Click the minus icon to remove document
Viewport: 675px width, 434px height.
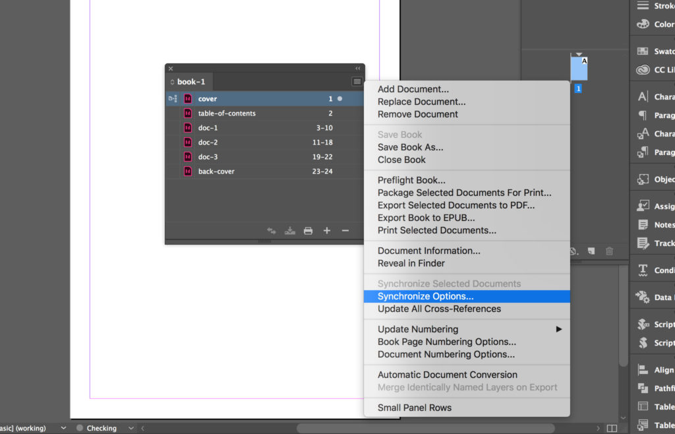[345, 231]
